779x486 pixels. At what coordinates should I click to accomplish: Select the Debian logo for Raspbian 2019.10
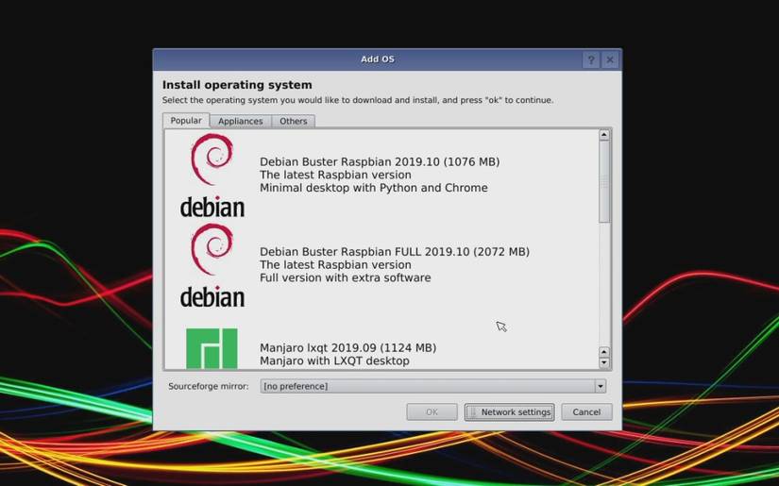[x=212, y=176]
